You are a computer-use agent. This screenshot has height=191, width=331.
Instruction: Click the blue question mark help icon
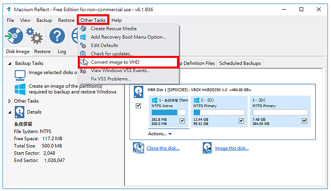coord(57,36)
